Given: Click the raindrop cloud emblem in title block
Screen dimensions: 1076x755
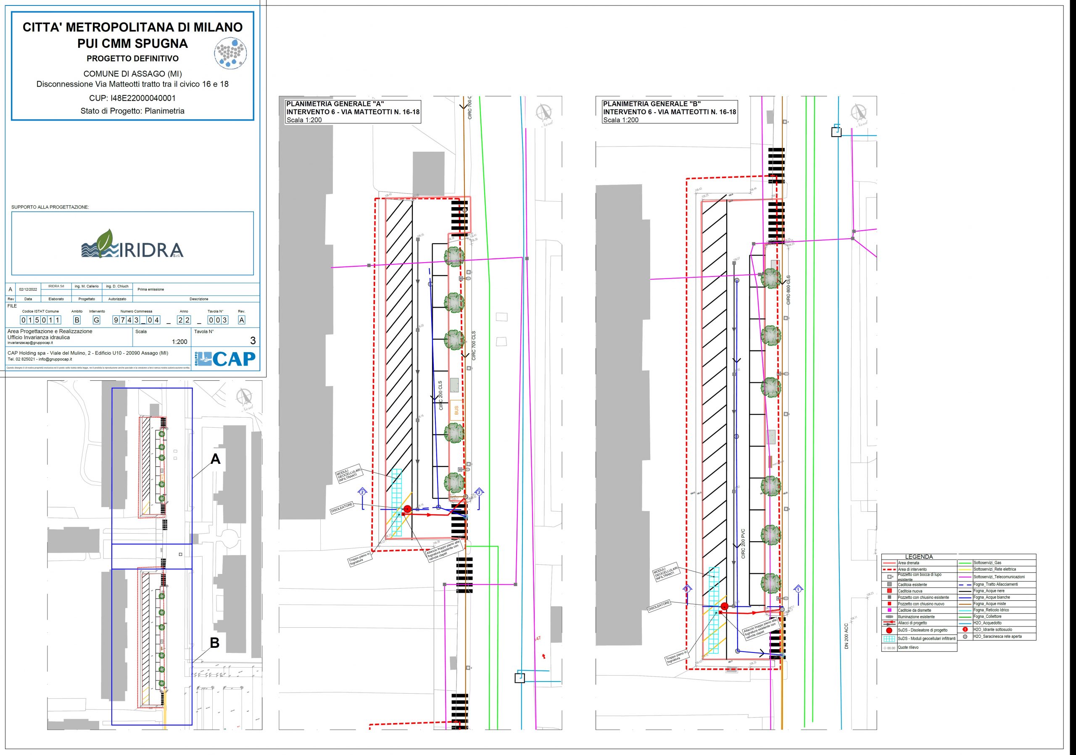Looking at the screenshot, I should (230, 53).
